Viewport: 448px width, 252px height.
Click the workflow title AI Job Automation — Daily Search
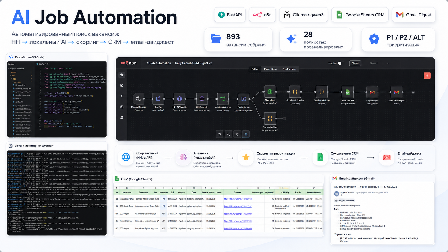pos(179,63)
